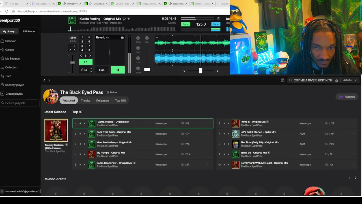This screenshot has width=362, height=204.
Task: Adjust the Low EQ knob
Action: point(138,58)
